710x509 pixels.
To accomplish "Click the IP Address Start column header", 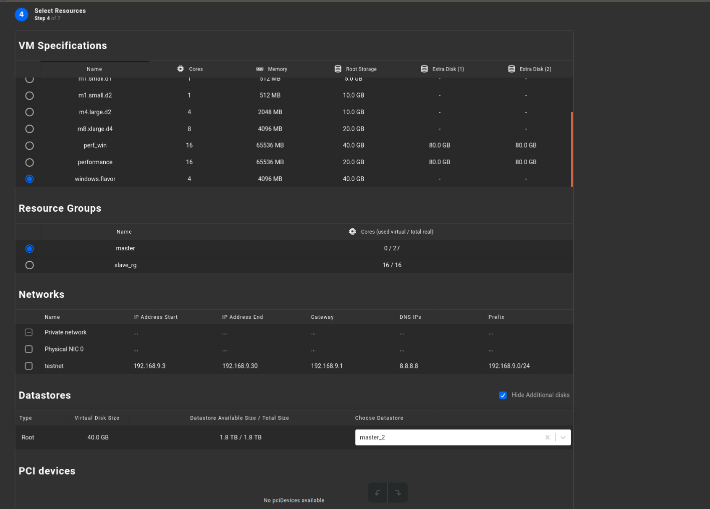I will (155, 317).
